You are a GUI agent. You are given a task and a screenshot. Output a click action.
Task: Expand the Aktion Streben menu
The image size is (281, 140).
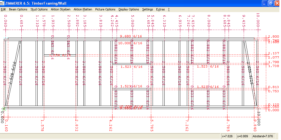click(x=60, y=9)
